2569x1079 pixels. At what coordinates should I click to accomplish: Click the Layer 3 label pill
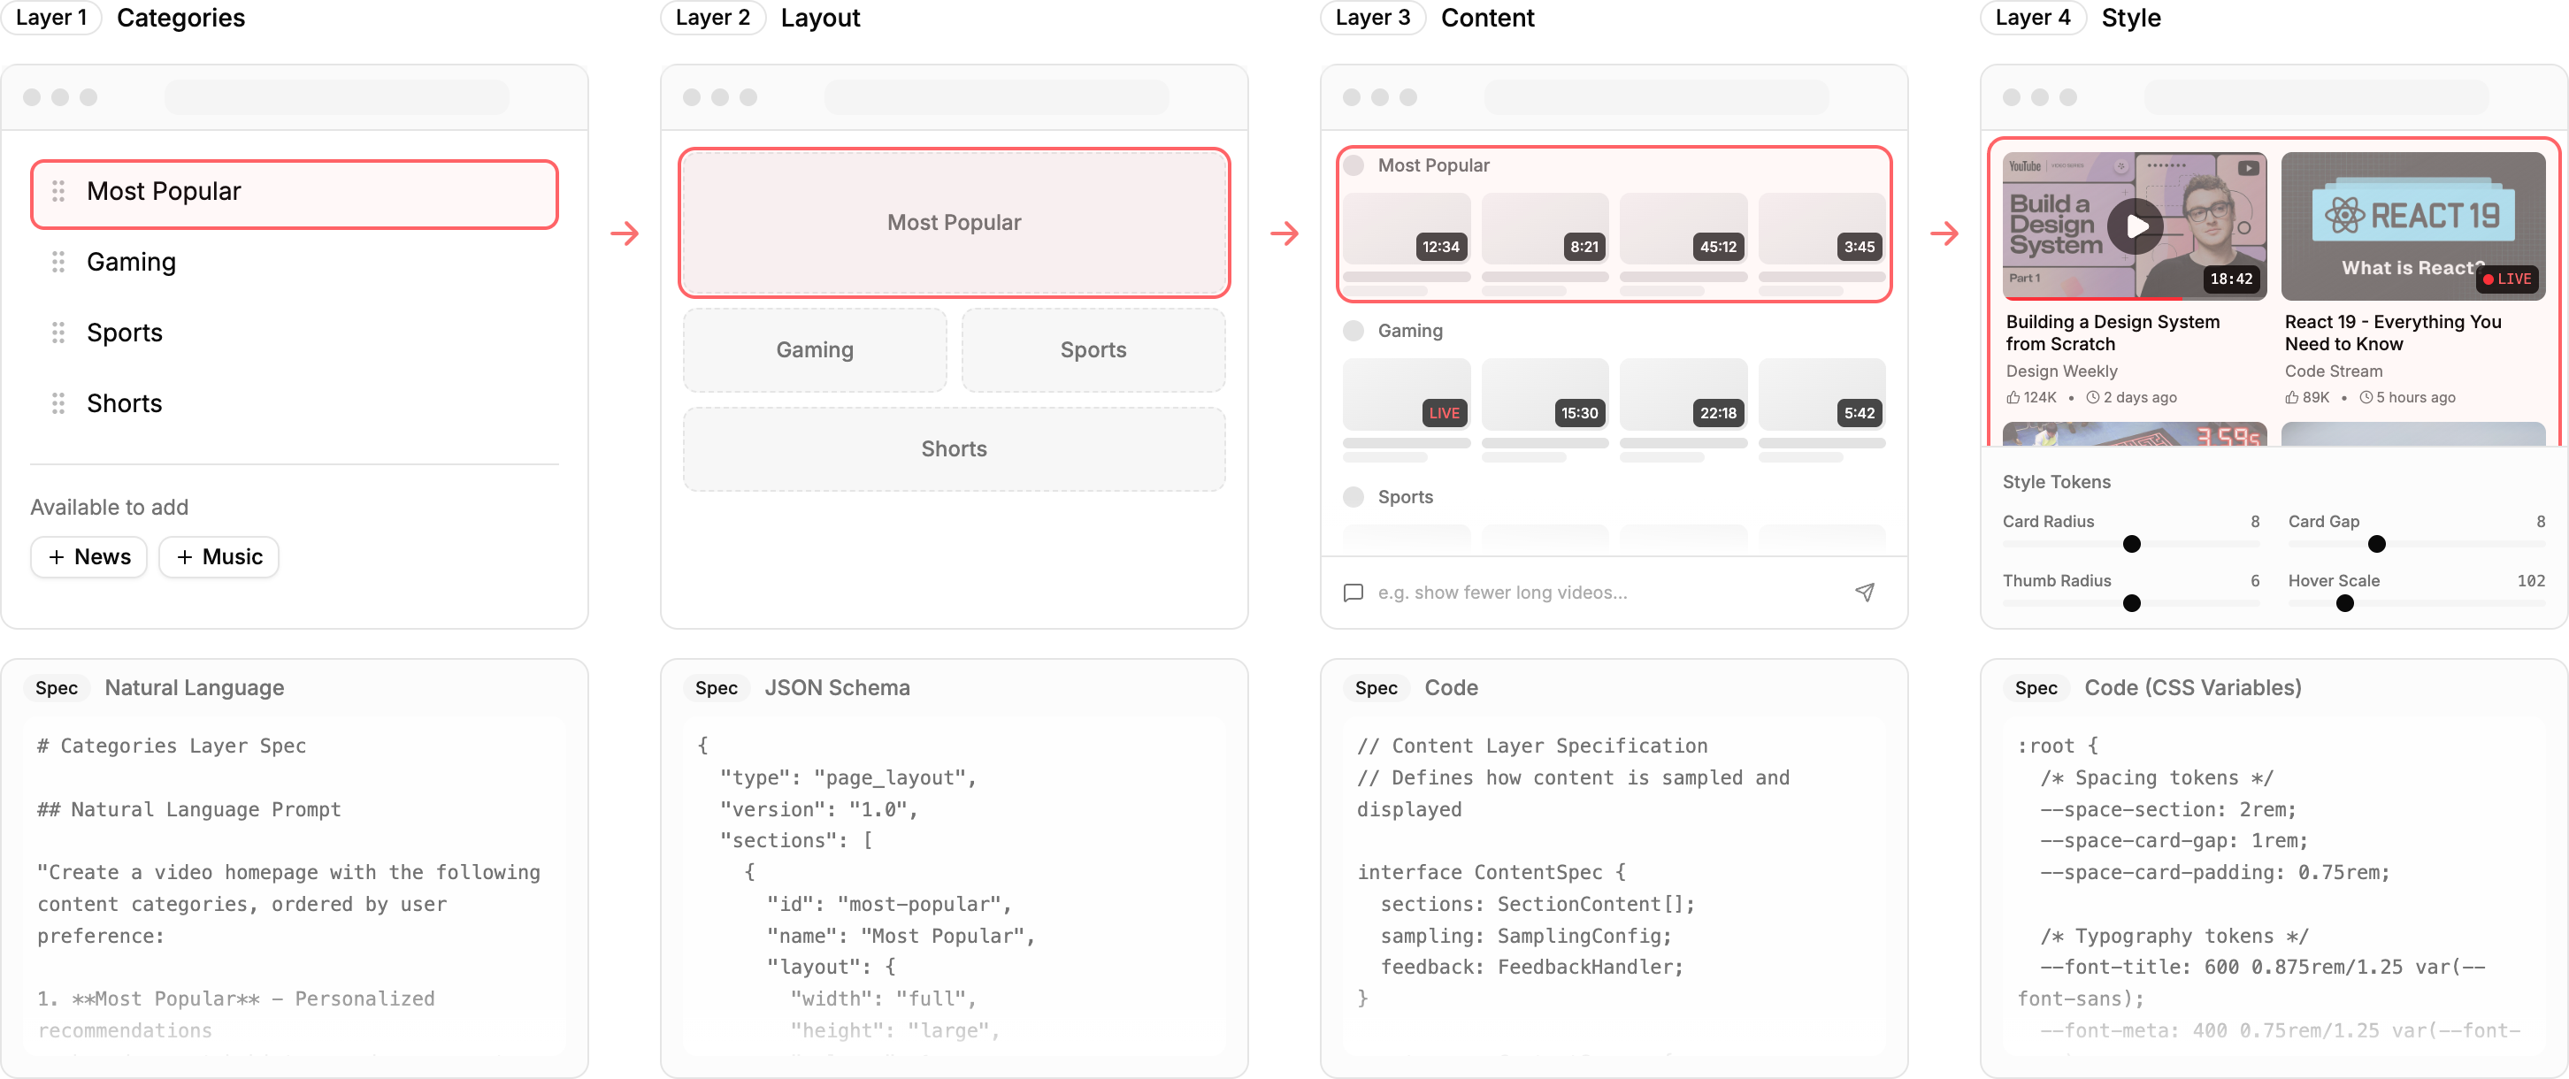[1372, 18]
